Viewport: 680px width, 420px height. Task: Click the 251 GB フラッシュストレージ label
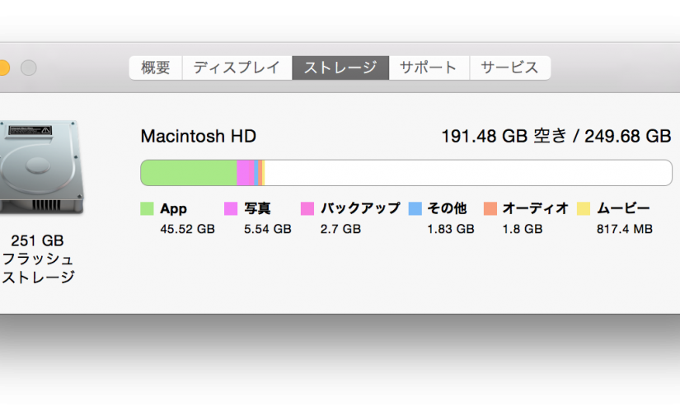point(38,259)
